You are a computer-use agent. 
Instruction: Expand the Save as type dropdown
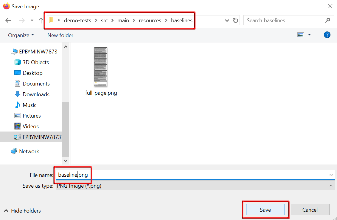click(331, 186)
